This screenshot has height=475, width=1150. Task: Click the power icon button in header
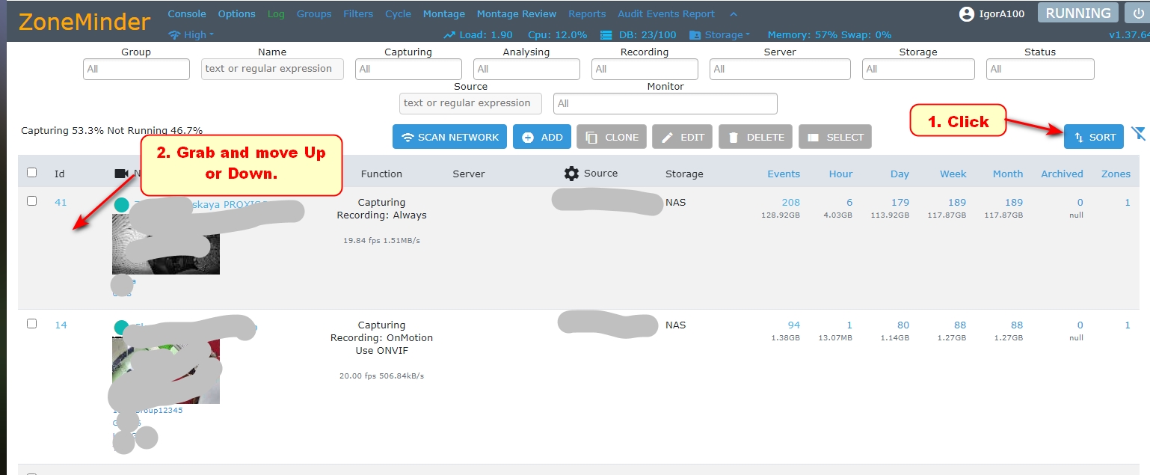tap(1137, 13)
